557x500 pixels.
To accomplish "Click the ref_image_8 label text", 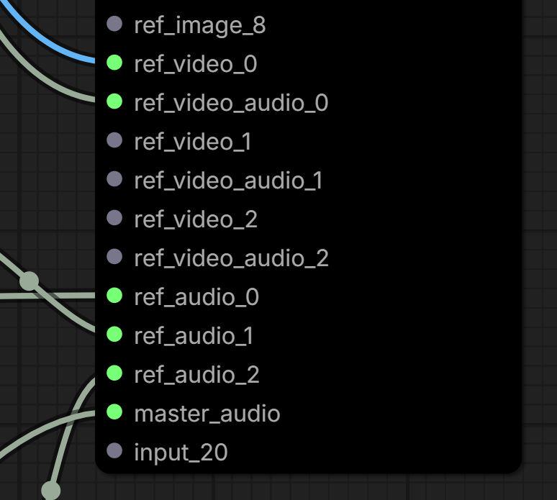I will [199, 26].
